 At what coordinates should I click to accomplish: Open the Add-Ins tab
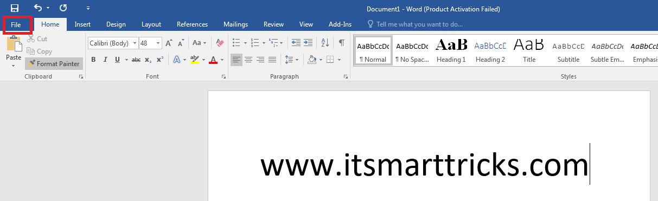click(x=340, y=24)
